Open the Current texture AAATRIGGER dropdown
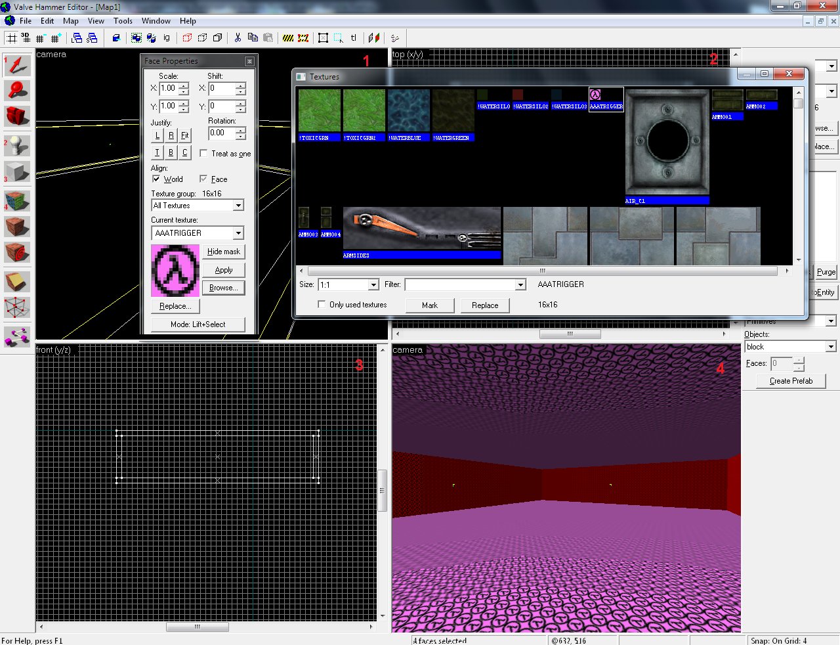840x645 pixels. [238, 233]
